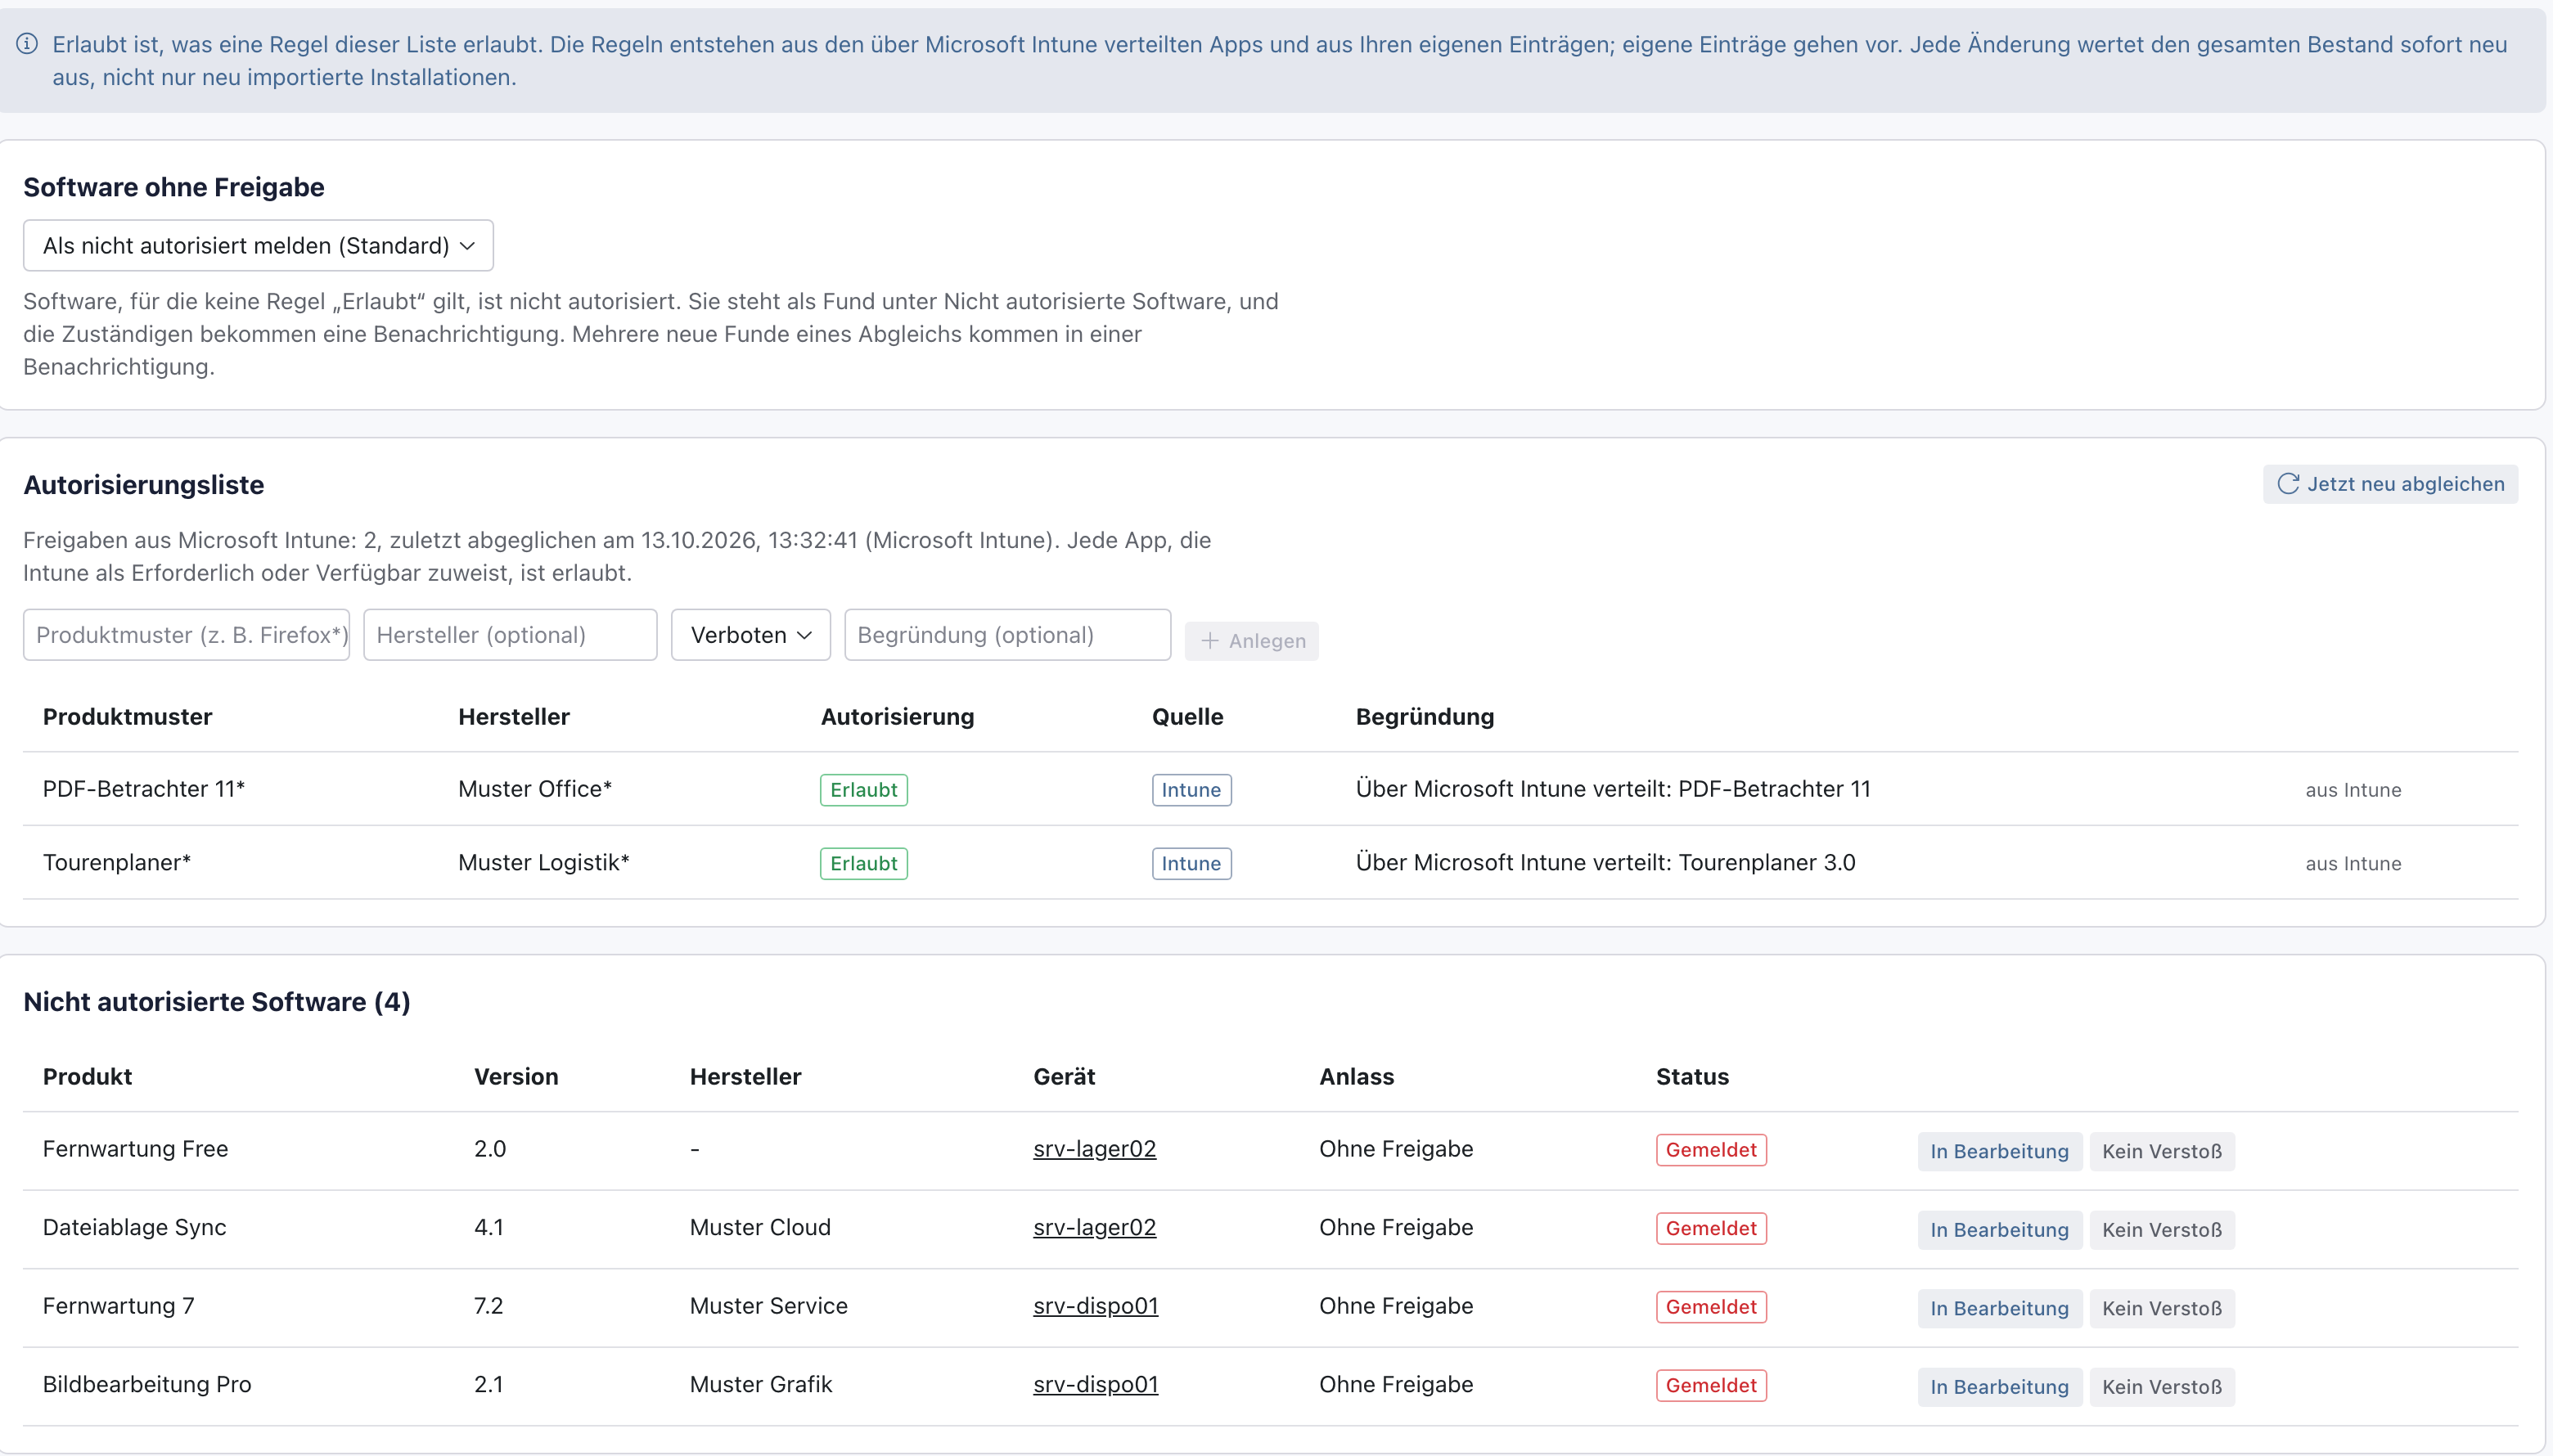Mark Dateiablage Sync as Kein Verstoß

(x=2162, y=1230)
